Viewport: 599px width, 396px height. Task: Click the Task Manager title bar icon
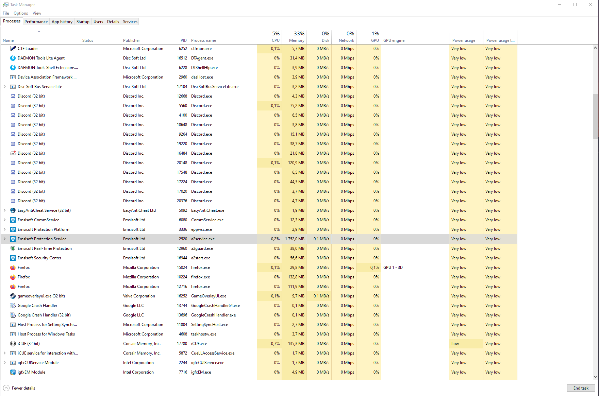pos(6,5)
